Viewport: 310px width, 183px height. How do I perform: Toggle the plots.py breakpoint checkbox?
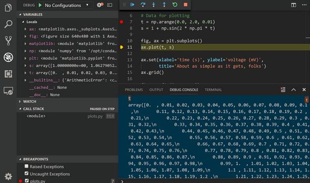pyautogui.click(x=27, y=180)
